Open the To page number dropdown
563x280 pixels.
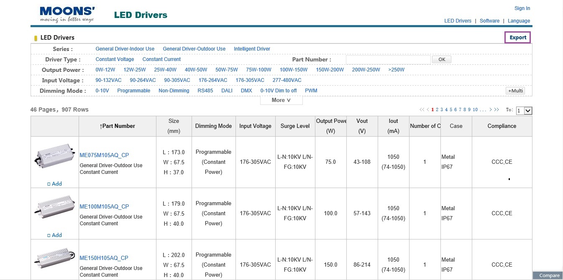pyautogui.click(x=524, y=111)
